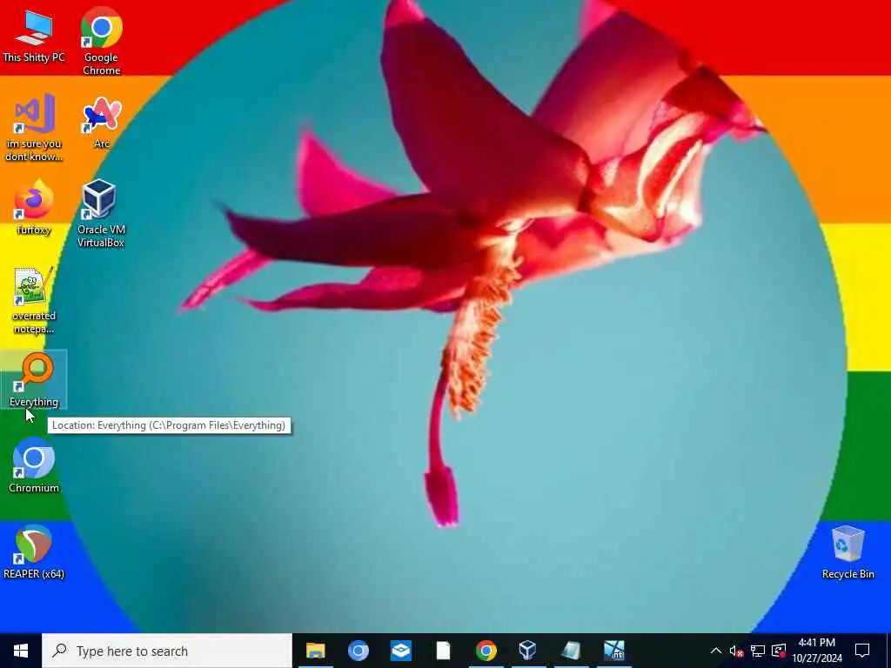This screenshot has width=891, height=668.
Task: Open the blue box app on the taskbar
Action: click(x=400, y=651)
